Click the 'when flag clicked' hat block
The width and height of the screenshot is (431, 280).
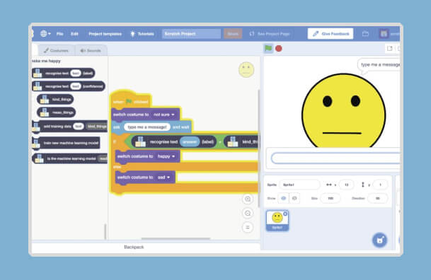point(131,100)
